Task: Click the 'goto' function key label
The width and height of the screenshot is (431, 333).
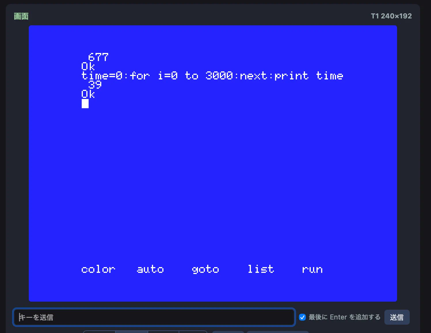Action: pos(205,269)
